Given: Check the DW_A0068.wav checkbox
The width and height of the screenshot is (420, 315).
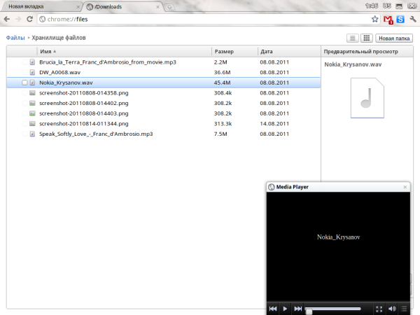Looking at the screenshot, I should click(24, 72).
